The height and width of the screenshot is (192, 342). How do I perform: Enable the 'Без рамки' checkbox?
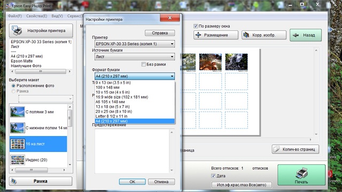click(143, 64)
